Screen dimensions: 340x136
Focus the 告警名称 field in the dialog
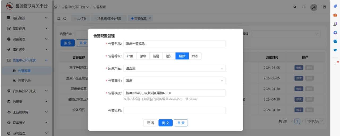175,44
